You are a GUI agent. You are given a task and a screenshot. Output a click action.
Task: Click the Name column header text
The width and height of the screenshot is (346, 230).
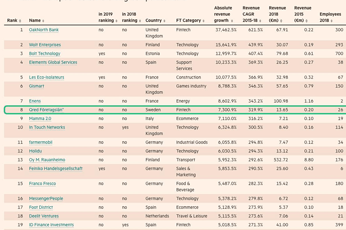coord(35,20)
